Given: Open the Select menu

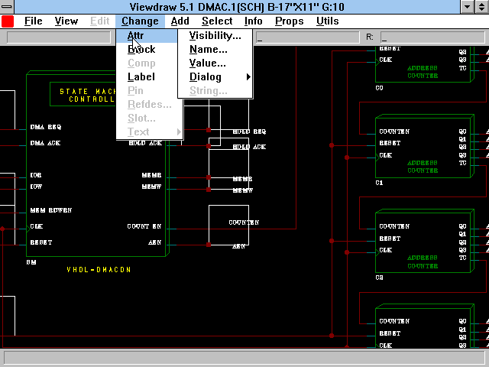Looking at the screenshot, I should [x=217, y=21].
